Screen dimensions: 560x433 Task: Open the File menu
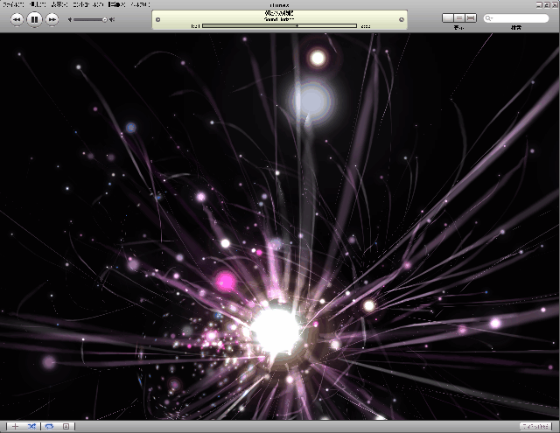pyautogui.click(x=13, y=4)
